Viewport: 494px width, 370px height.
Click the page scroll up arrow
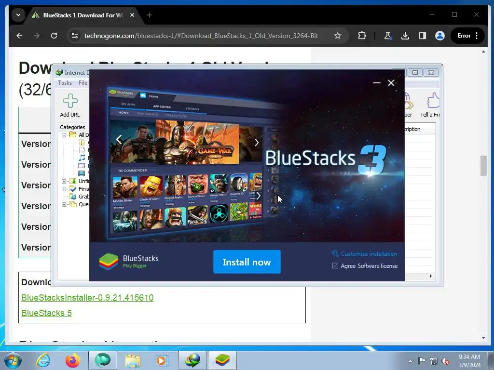coord(483,51)
